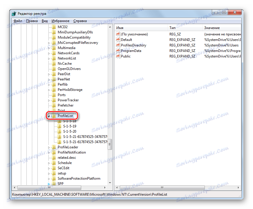Viewport: 253px width, 209px height.
Task: Select the S-1-5-18 key
Action: coord(70,121)
